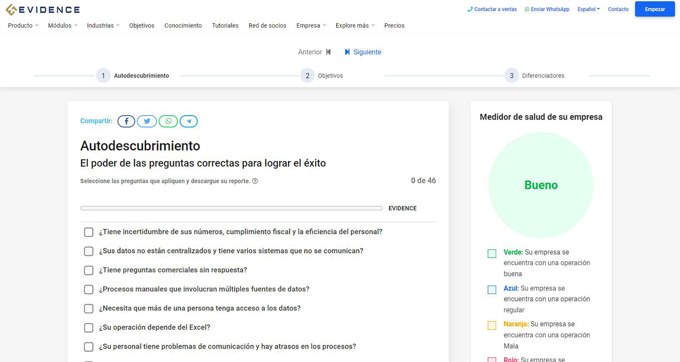This screenshot has height=362, width=680.
Task: Expand the Módulos menu
Action: [63, 26]
